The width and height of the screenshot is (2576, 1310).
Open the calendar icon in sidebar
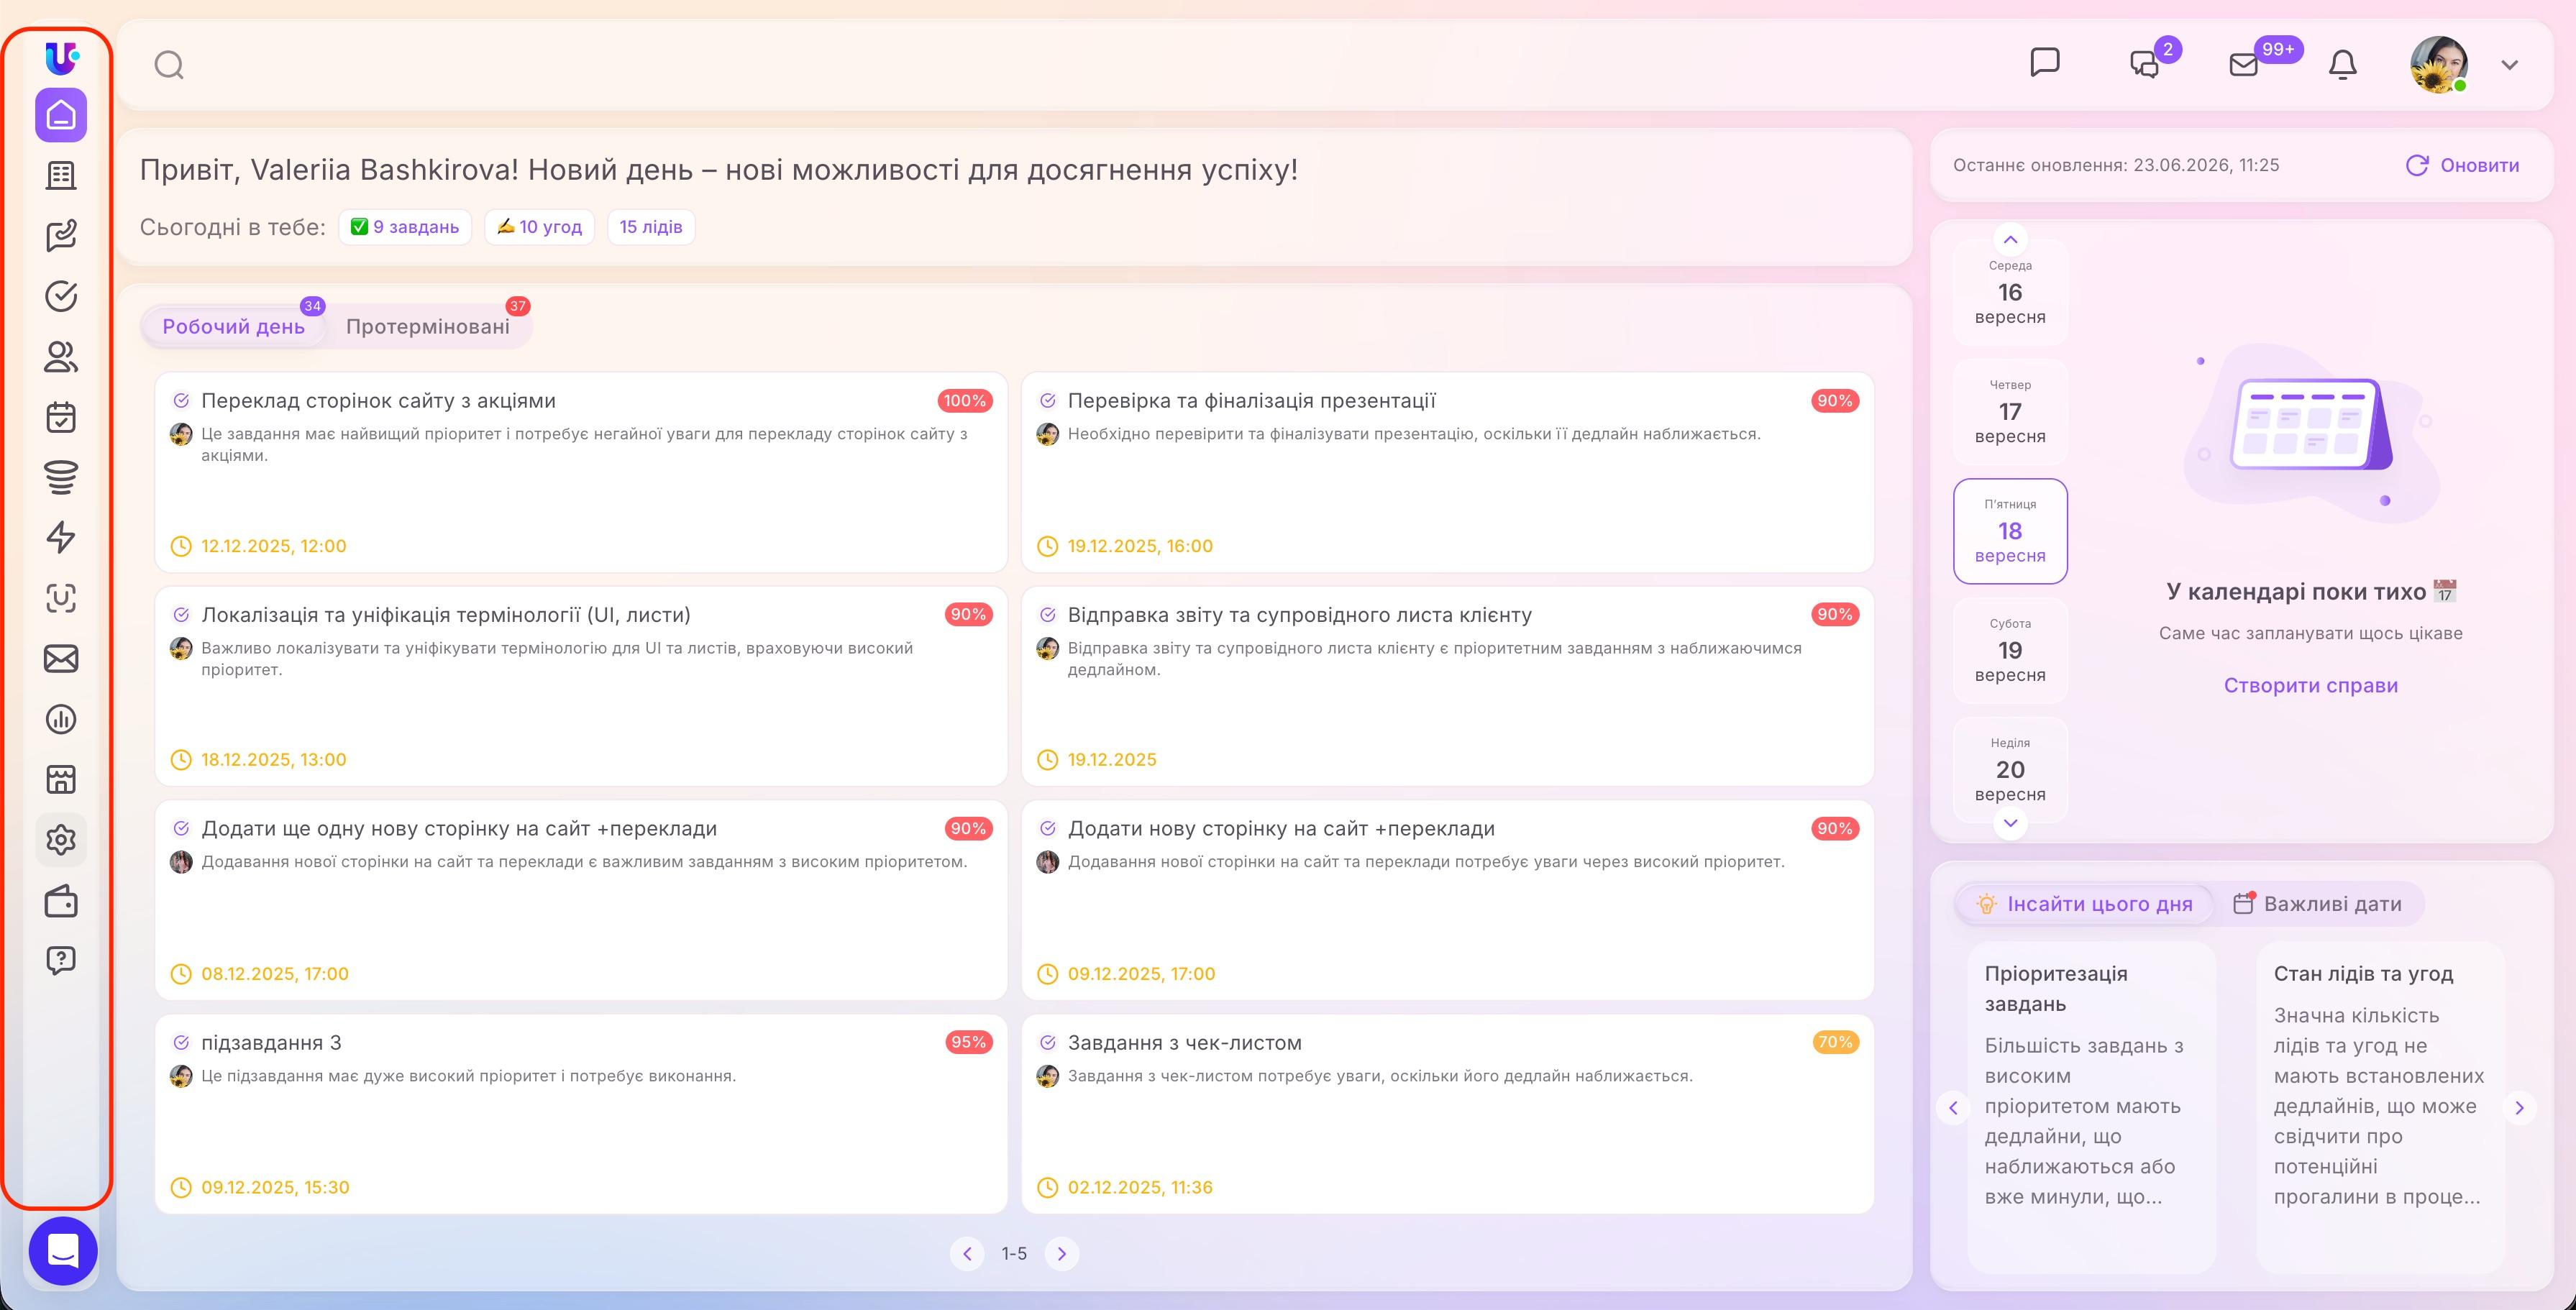(61, 417)
